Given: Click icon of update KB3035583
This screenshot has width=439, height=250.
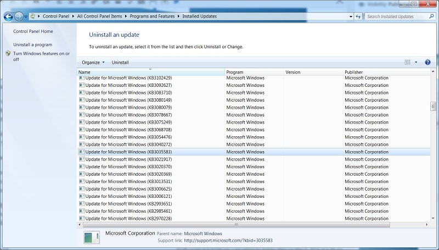Looking at the screenshot, I should pos(82,152).
